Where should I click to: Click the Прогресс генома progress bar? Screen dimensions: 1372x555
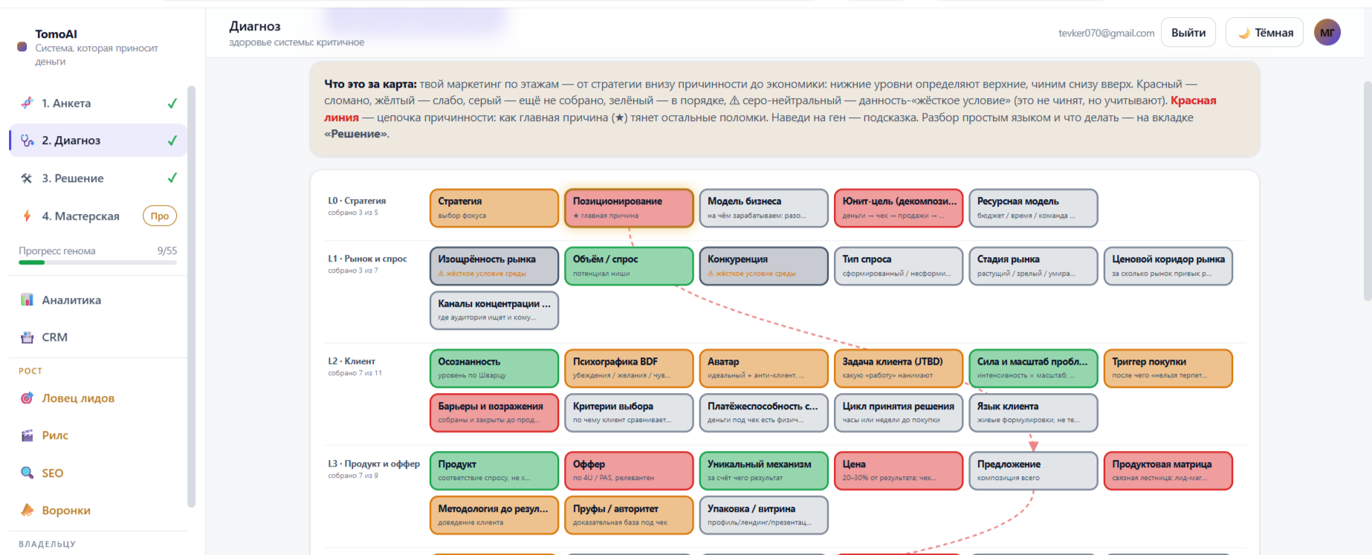(x=98, y=262)
